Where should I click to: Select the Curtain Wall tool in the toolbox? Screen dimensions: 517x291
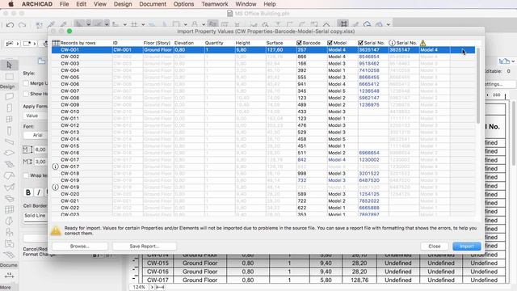[x=9, y=209]
